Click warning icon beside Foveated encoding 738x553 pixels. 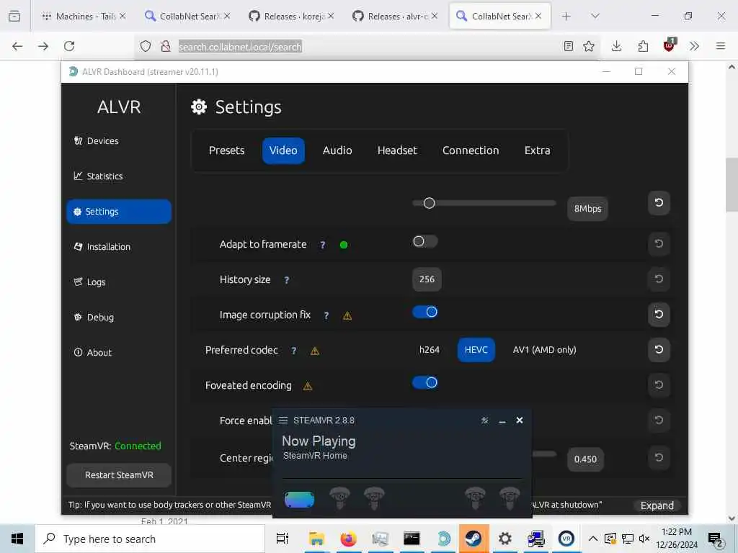(308, 386)
